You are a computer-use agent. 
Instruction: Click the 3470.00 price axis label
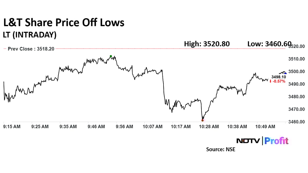[x=296, y=109]
